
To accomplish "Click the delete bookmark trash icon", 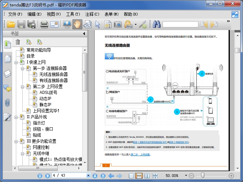I will (18, 42).
